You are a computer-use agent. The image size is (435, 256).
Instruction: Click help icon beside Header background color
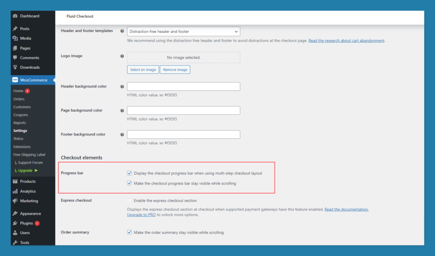click(x=122, y=86)
